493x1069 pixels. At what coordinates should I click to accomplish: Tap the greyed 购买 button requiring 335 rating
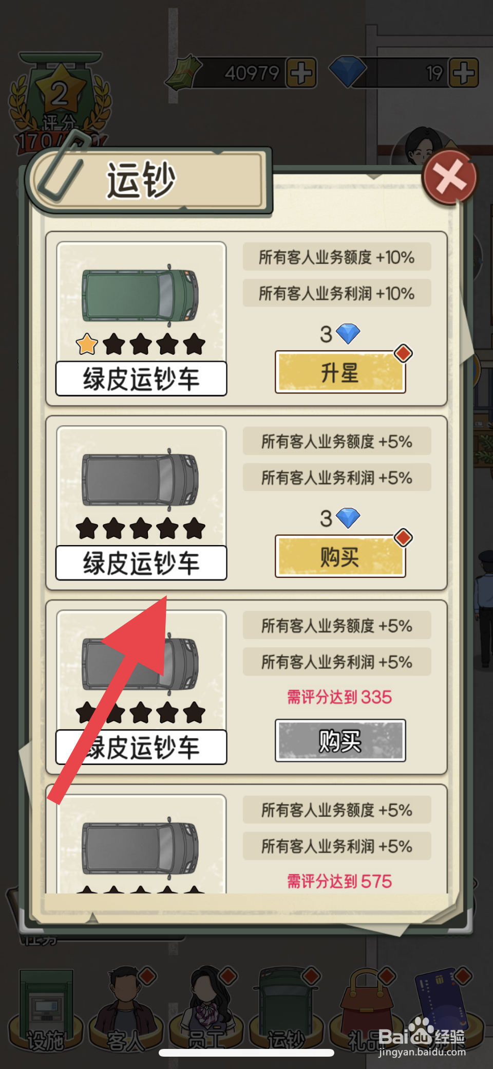(x=340, y=740)
